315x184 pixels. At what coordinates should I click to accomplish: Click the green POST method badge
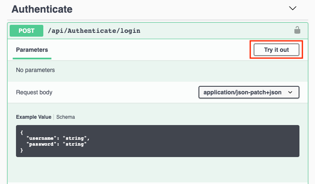pyautogui.click(x=26, y=31)
